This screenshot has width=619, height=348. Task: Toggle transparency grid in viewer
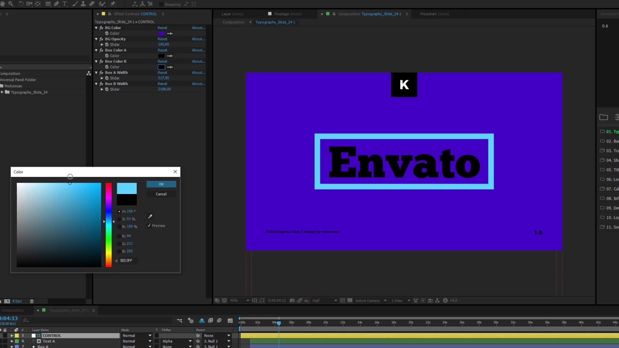click(x=350, y=300)
